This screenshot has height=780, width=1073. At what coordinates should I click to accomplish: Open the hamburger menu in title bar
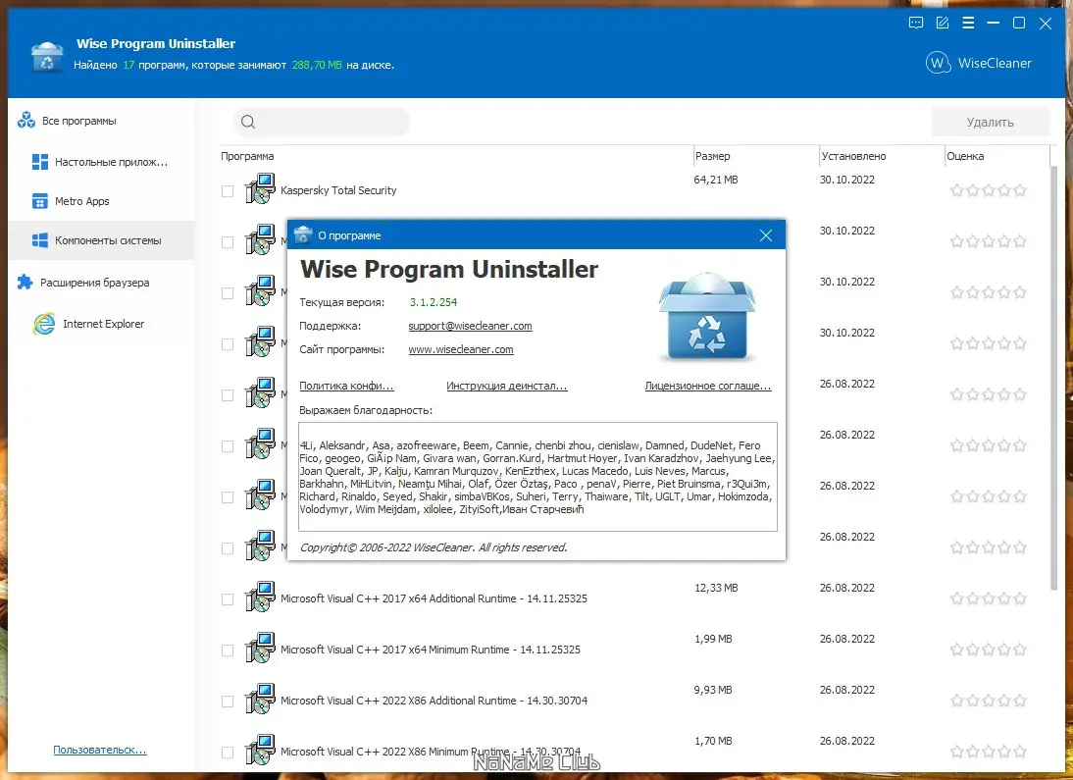click(x=968, y=24)
